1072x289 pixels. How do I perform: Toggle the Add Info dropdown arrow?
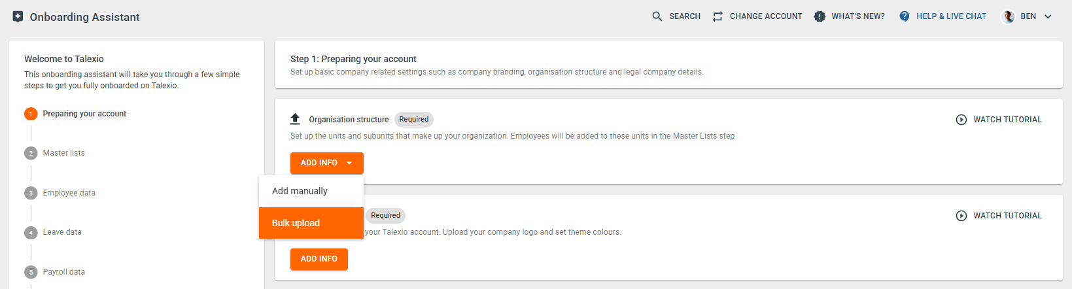point(349,163)
